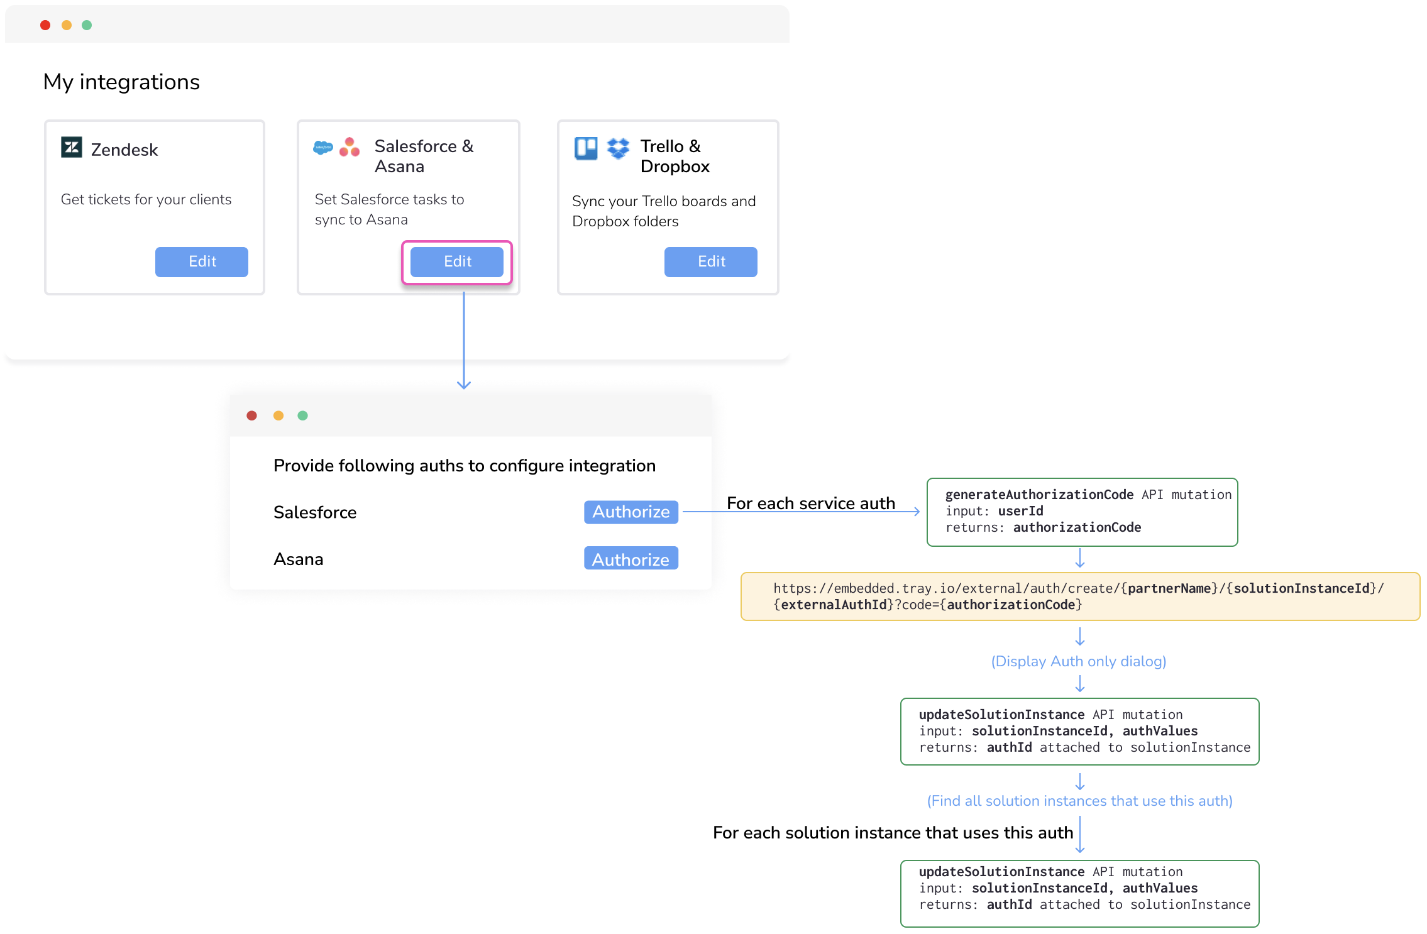The image size is (1427, 934).
Task: Edit the Zendesk integration
Action: (202, 261)
